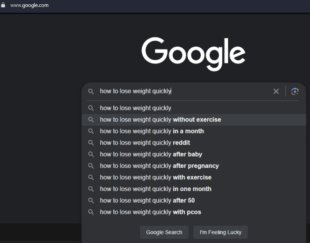The image size is (310, 243).
Task: Click the Google logo
Action: tap(193, 54)
